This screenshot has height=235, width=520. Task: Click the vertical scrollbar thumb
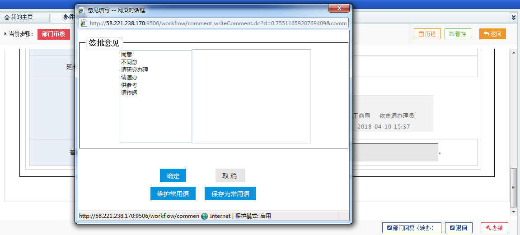click(x=514, y=188)
